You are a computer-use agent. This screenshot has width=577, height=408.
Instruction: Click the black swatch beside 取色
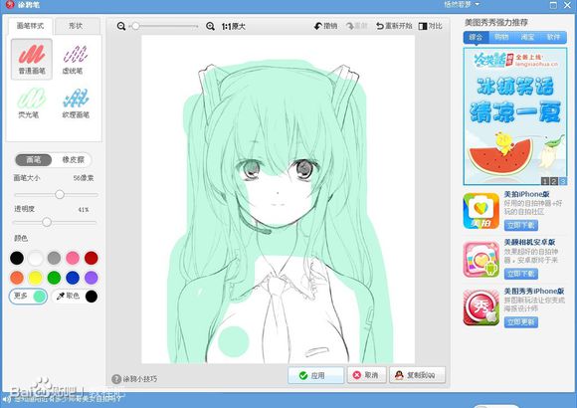[92, 297]
